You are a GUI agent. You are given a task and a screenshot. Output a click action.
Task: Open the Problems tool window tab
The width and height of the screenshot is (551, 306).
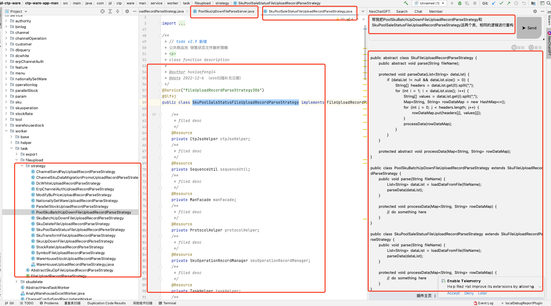49,303
